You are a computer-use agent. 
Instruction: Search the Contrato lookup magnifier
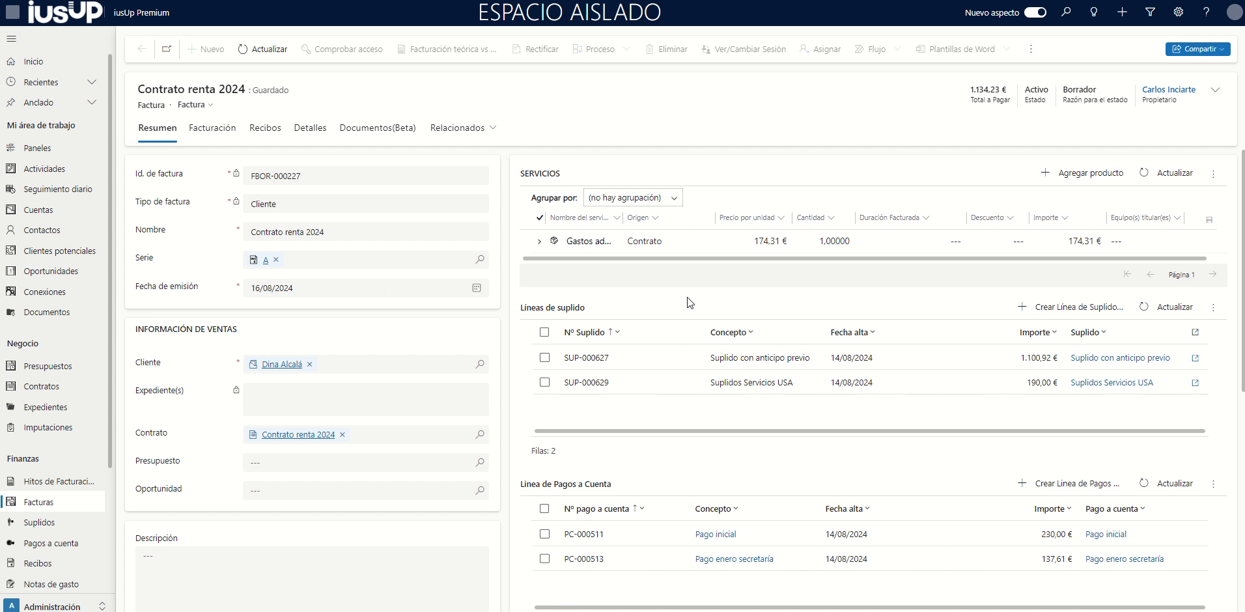tap(480, 434)
